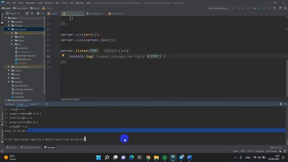Open Telegram from the taskbar

(181, 157)
